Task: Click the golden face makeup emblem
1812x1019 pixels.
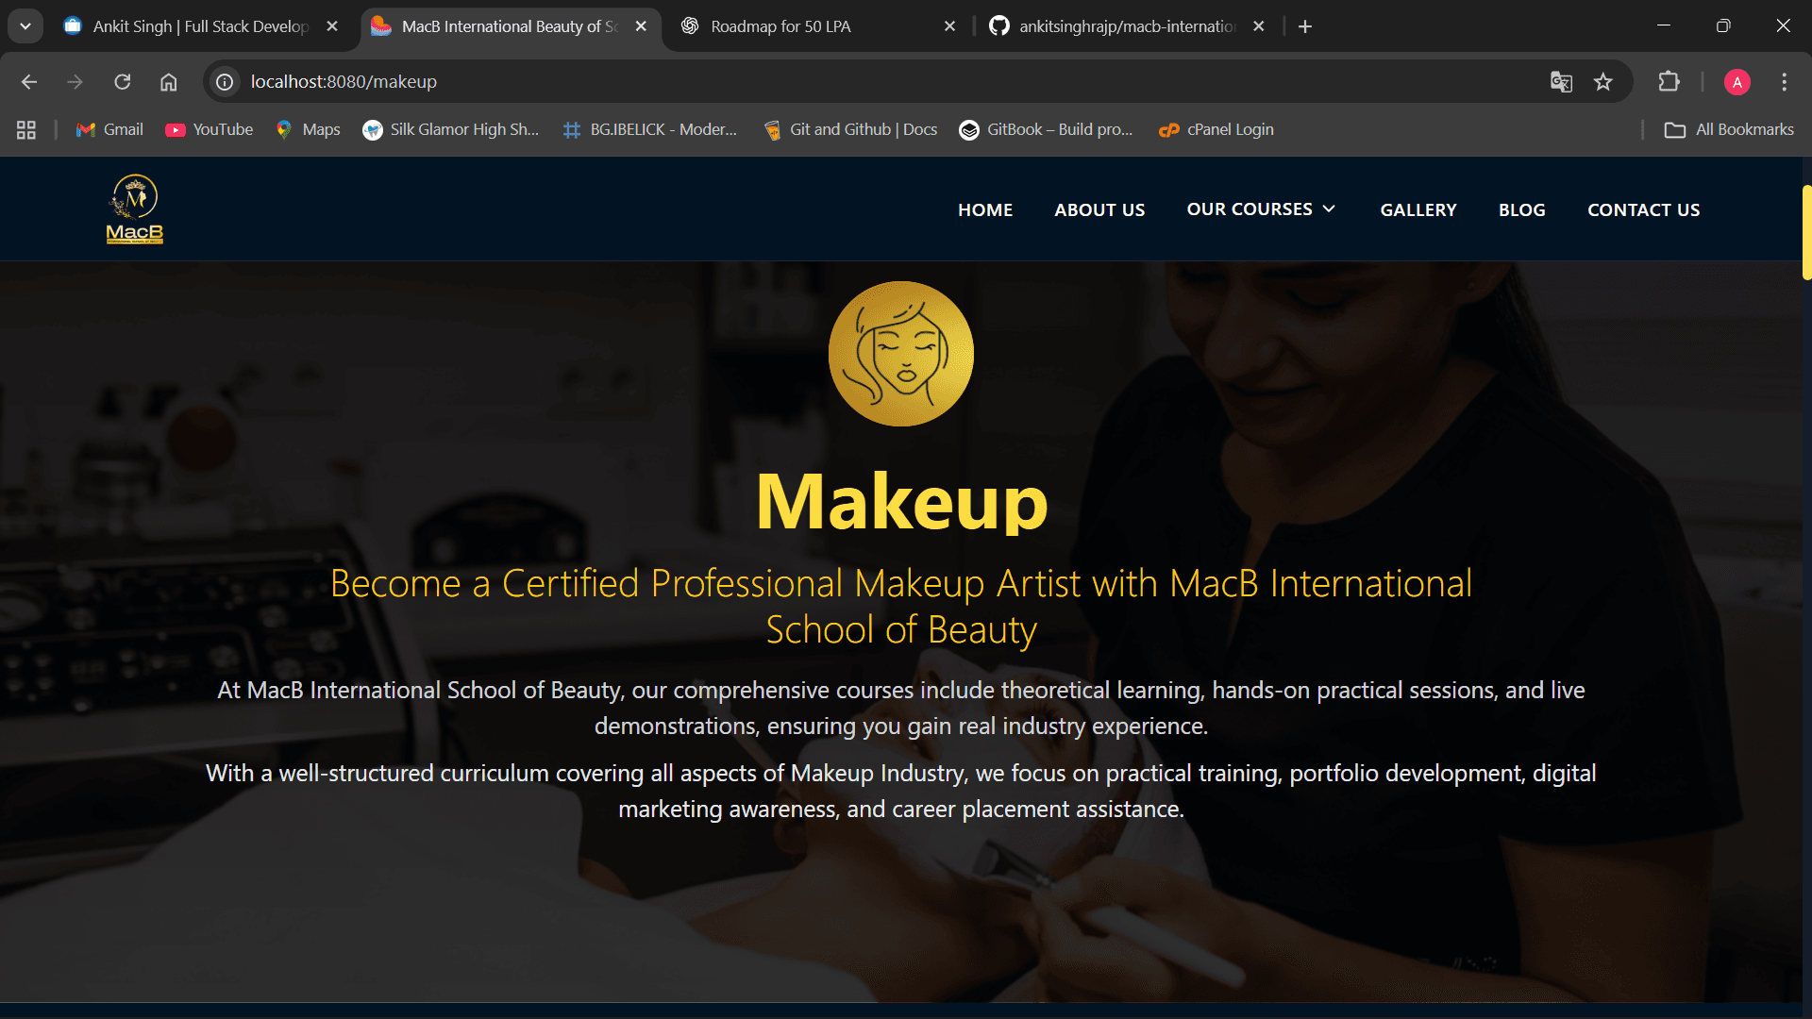Action: (x=901, y=354)
